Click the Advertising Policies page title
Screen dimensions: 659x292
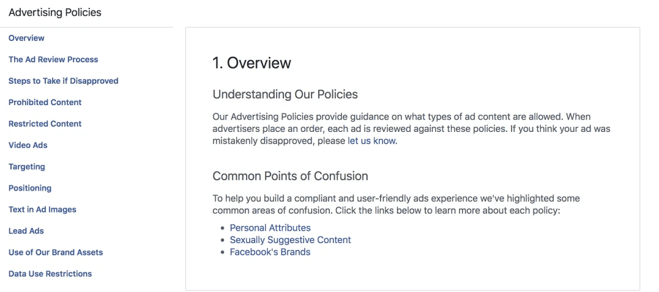[55, 13]
